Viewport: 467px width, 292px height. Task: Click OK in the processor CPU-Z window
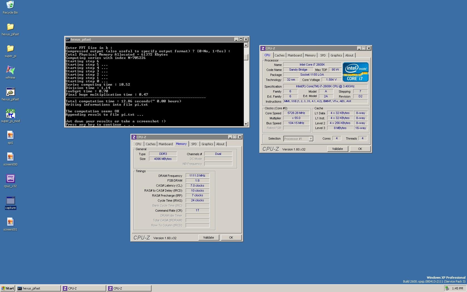pos(360,149)
